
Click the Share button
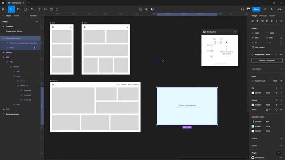coord(256,9)
